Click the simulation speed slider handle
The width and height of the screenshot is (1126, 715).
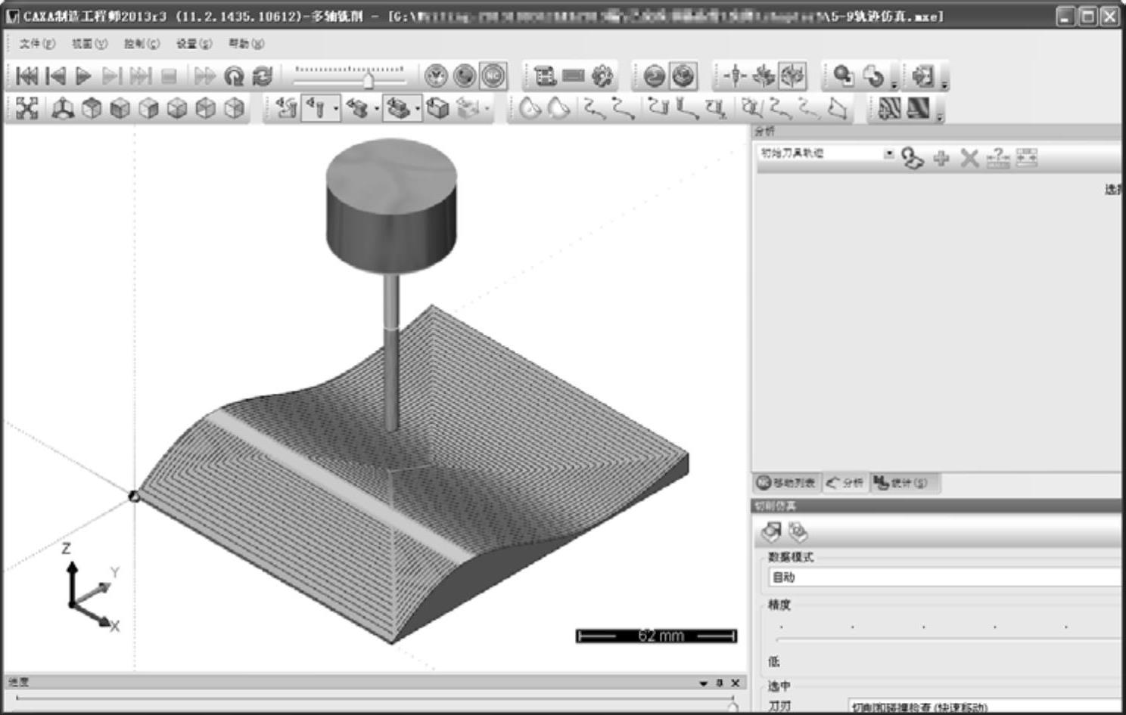[x=369, y=79]
